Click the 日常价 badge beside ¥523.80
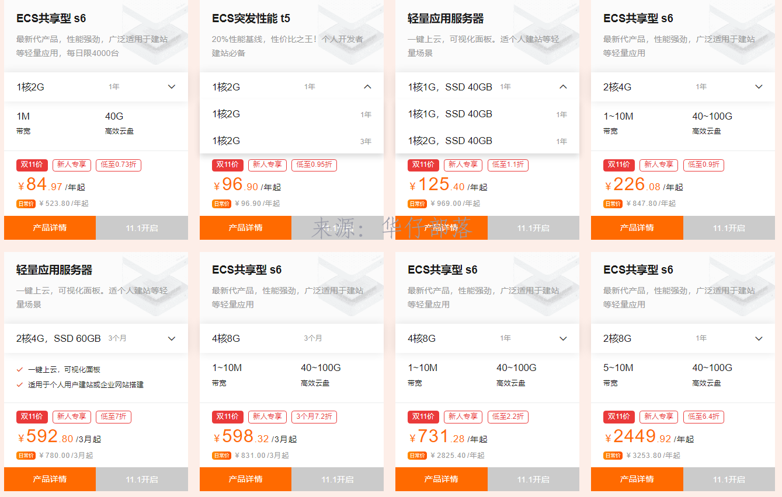The image size is (782, 497). (x=26, y=204)
